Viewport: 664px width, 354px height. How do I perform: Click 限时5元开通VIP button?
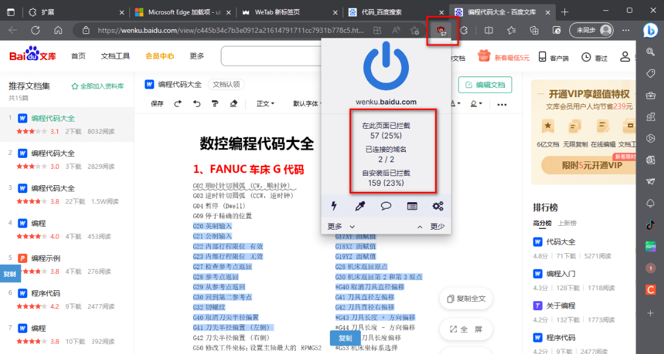[x=589, y=165]
